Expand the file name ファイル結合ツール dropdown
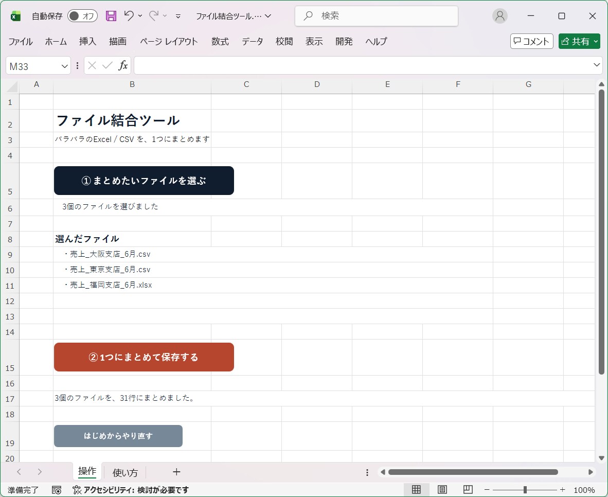Screen dimensions: 608x497 268,16
